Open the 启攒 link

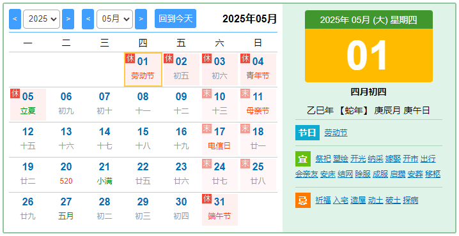(398, 174)
